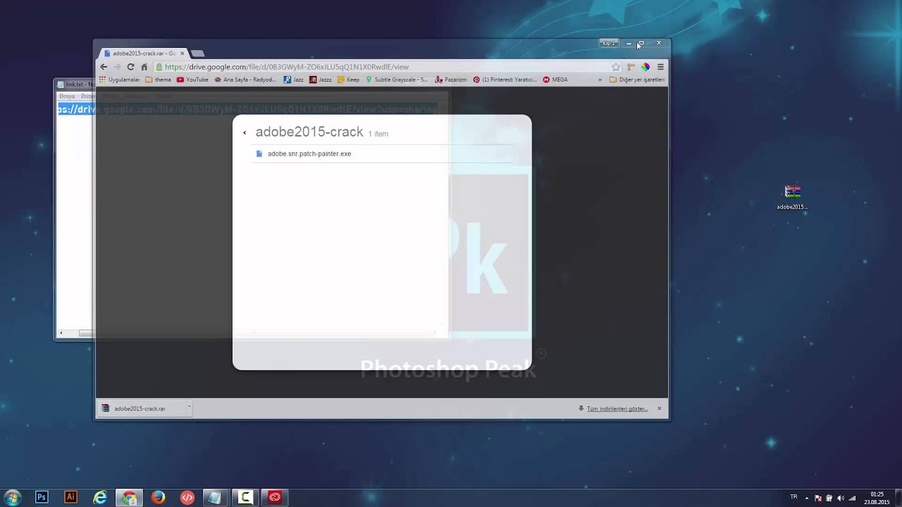Click the file icon beside adobe.snr.patch-painter.exe
The height and width of the screenshot is (507, 902).
[259, 154]
